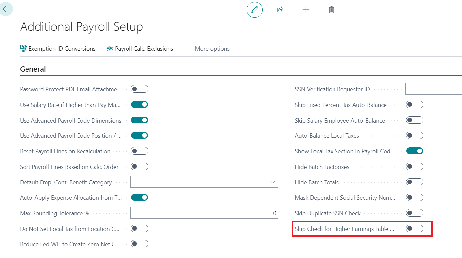Viewport: 462px width, 258px height.
Task: Turn off Use Advanced Payroll Code Dimensions
Action: (139, 120)
